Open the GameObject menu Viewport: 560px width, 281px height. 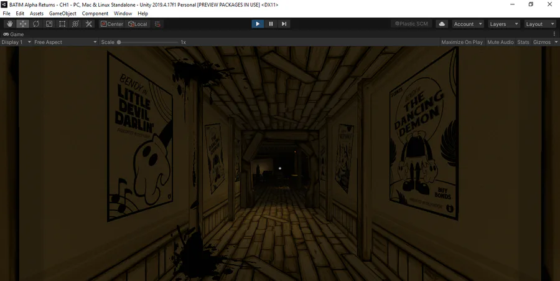coord(62,13)
